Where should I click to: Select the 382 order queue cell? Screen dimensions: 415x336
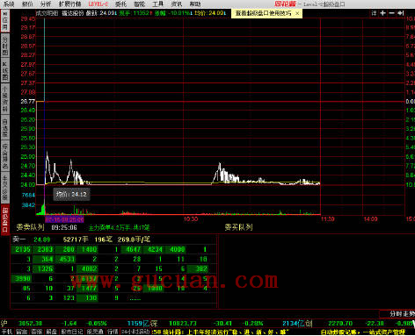point(198,268)
